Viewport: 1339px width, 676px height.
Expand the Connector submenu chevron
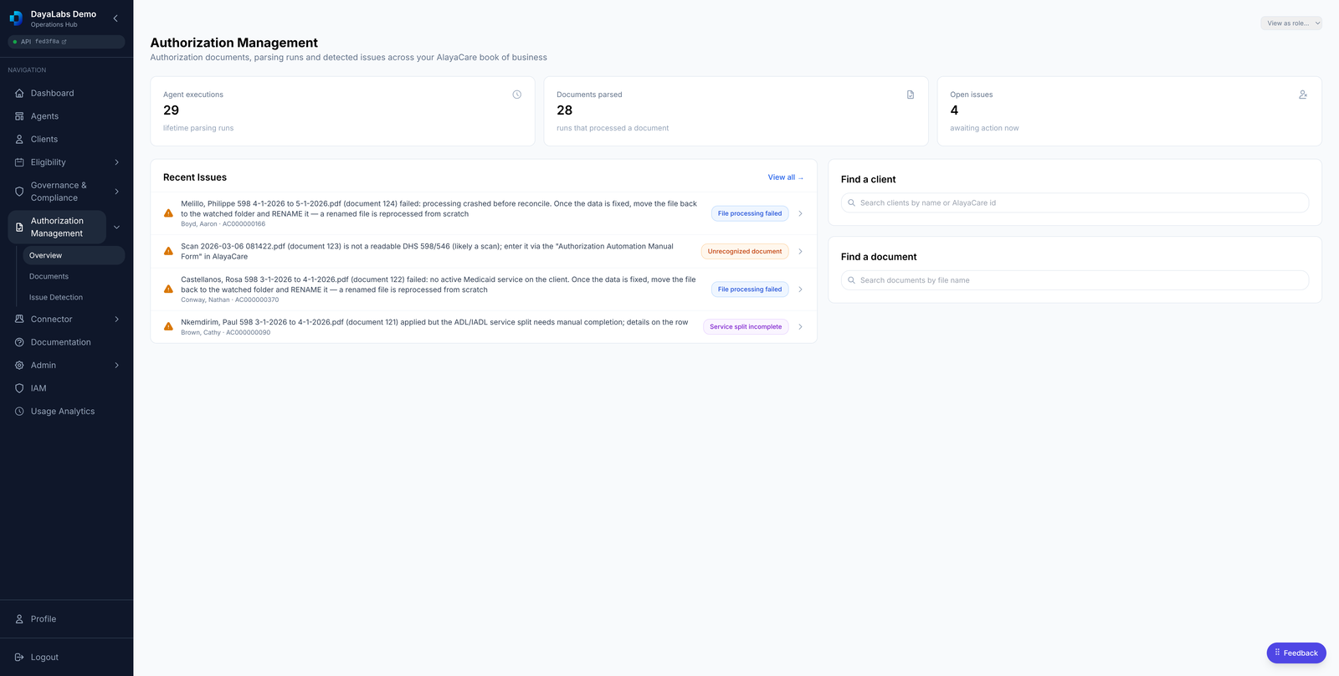[116, 320]
